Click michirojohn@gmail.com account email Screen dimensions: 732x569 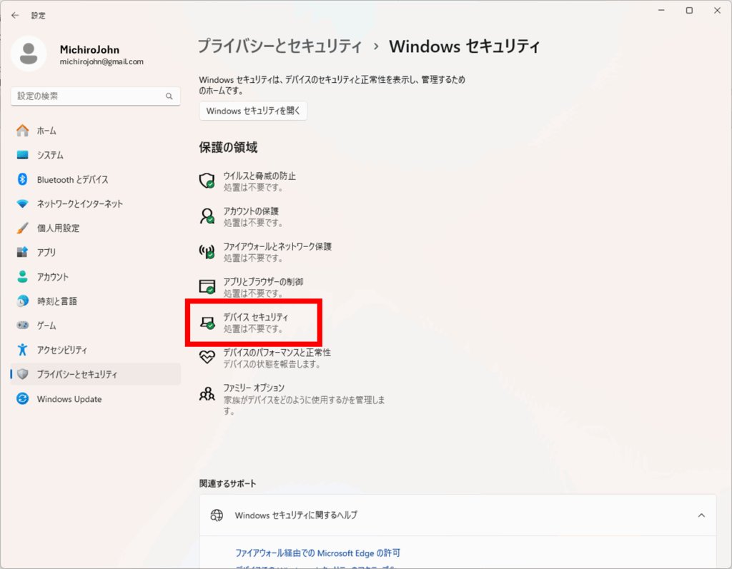coord(102,61)
